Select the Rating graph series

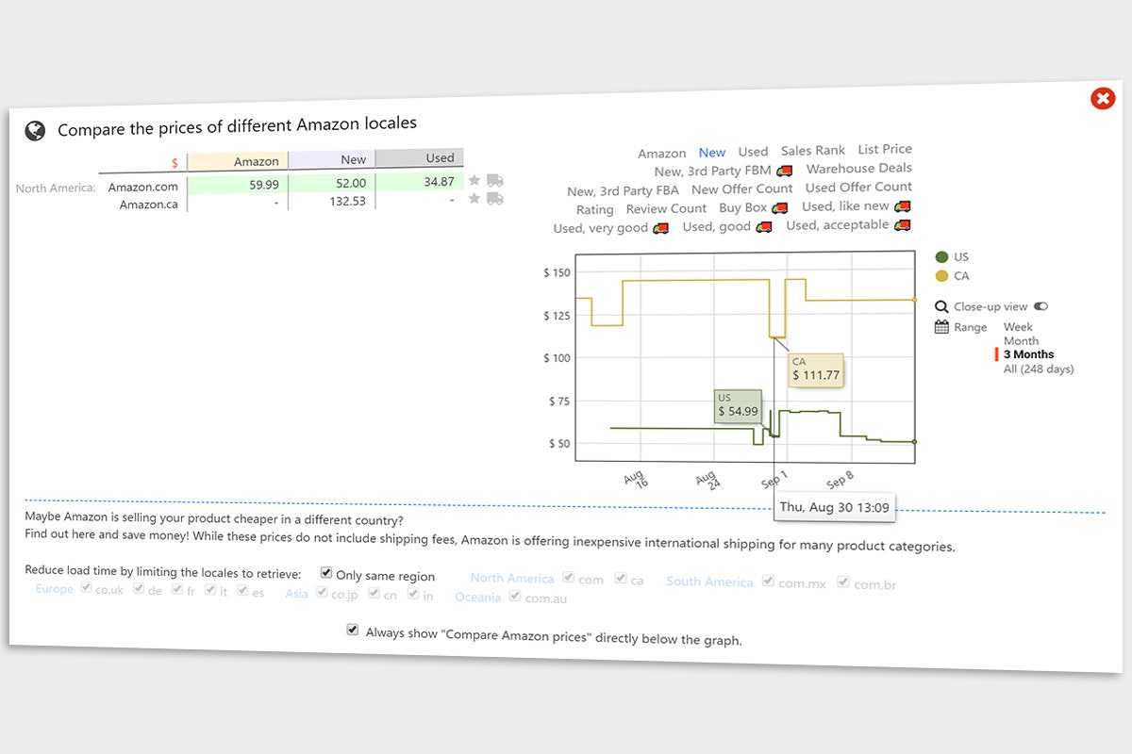(x=594, y=210)
